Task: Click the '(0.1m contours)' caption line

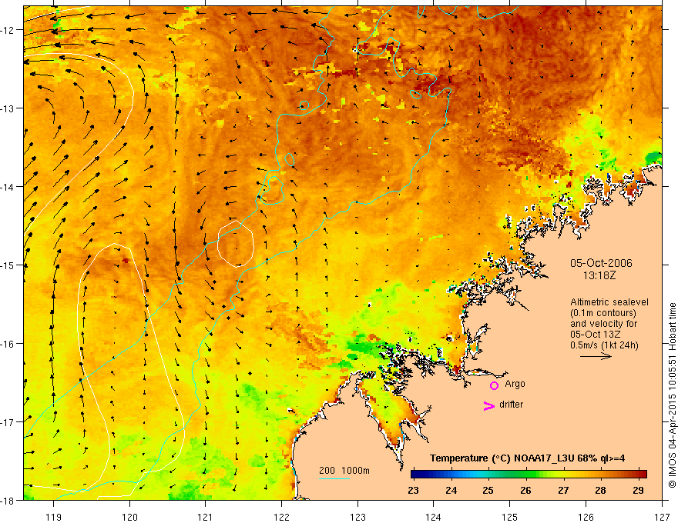Action: pos(603,313)
